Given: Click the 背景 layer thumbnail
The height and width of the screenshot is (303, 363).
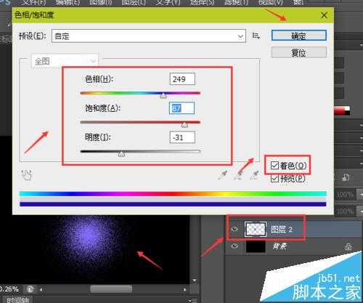Looking at the screenshot, I should click(256, 246).
